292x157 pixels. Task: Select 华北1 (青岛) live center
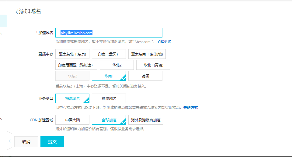pyautogui.click(x=153, y=65)
